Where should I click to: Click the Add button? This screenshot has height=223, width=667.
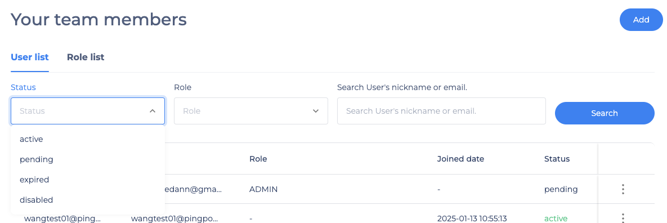641,20
